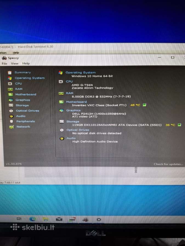Click the '7:48:17 AM' status text in background window
Screen dimensions: 185x246
click(x=12, y=183)
